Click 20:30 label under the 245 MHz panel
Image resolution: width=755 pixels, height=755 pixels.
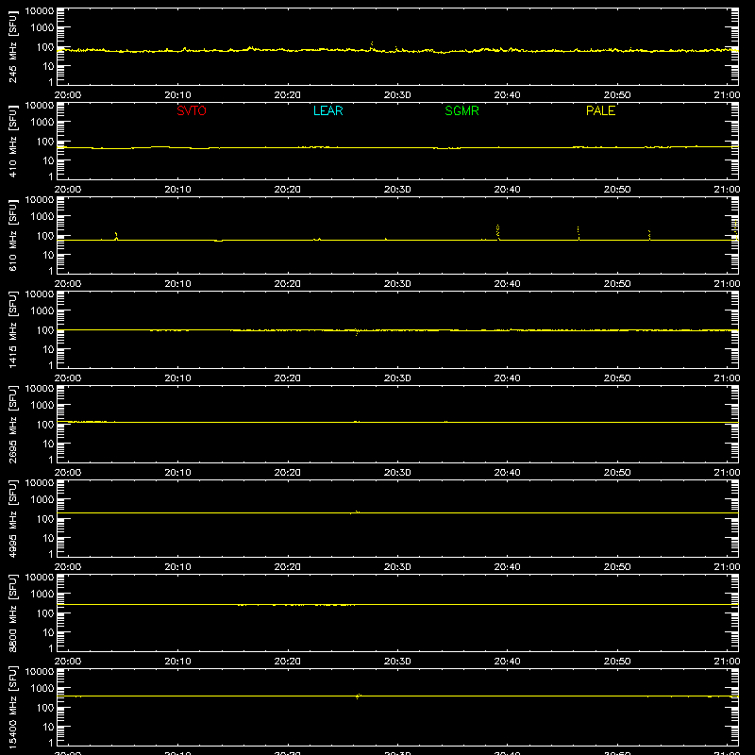point(397,95)
